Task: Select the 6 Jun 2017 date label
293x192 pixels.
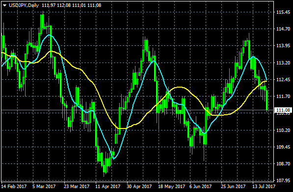Action: 200,187
